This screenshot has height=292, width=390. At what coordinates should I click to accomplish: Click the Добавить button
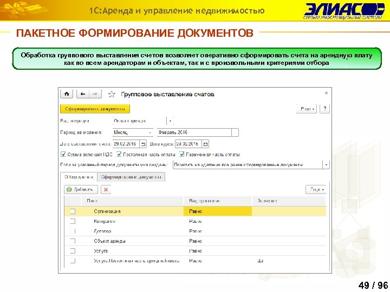click(81, 190)
